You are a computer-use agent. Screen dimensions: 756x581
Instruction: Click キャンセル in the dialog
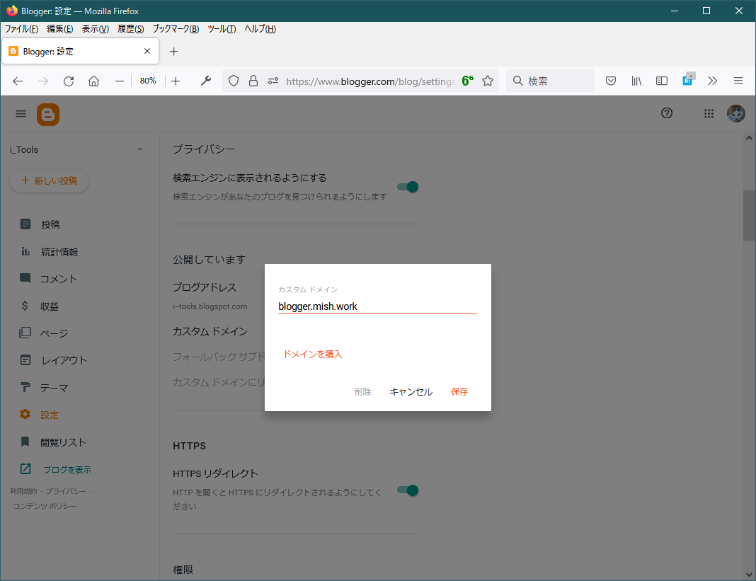411,392
